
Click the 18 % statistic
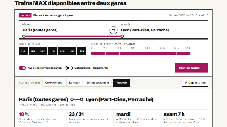pos(24,114)
